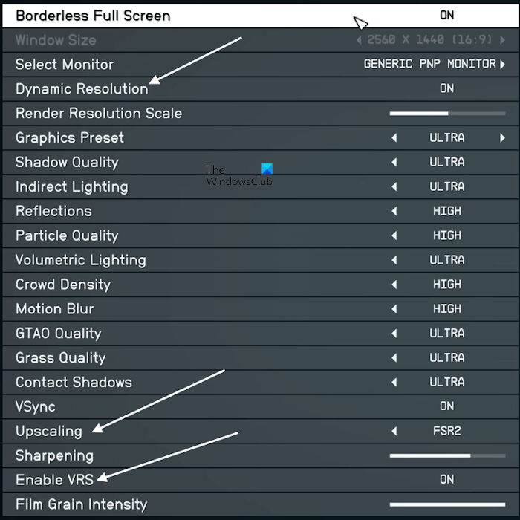This screenshot has height=520, width=520.
Task: Click the Enable VRS ON value
Action: [446, 480]
